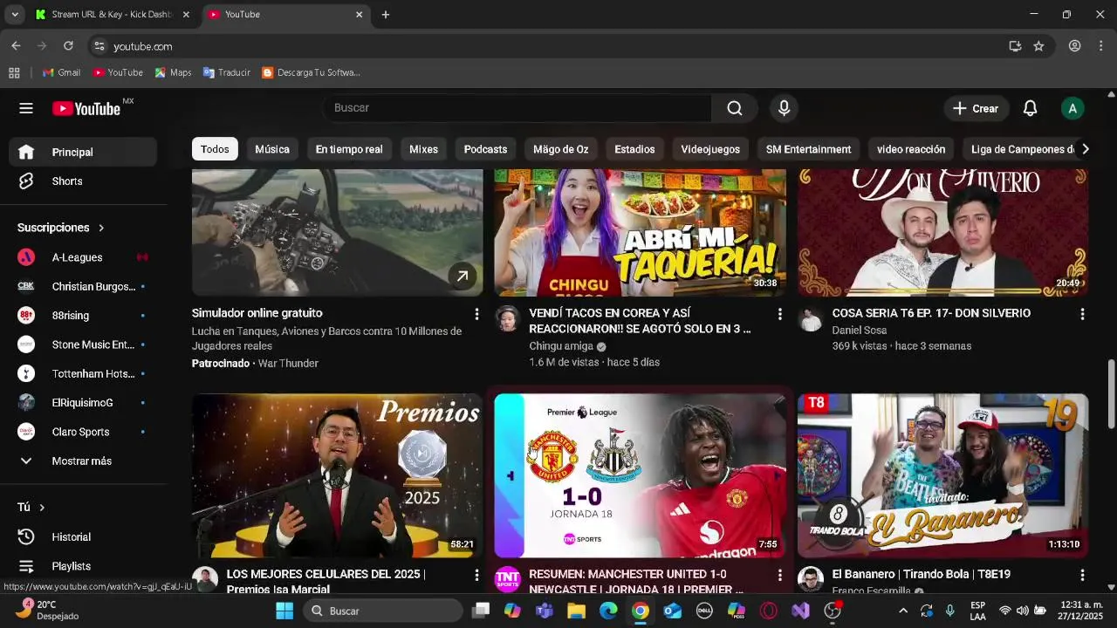Play the Manchester United 1-0 thumbnail
The image size is (1117, 628).
click(x=640, y=475)
